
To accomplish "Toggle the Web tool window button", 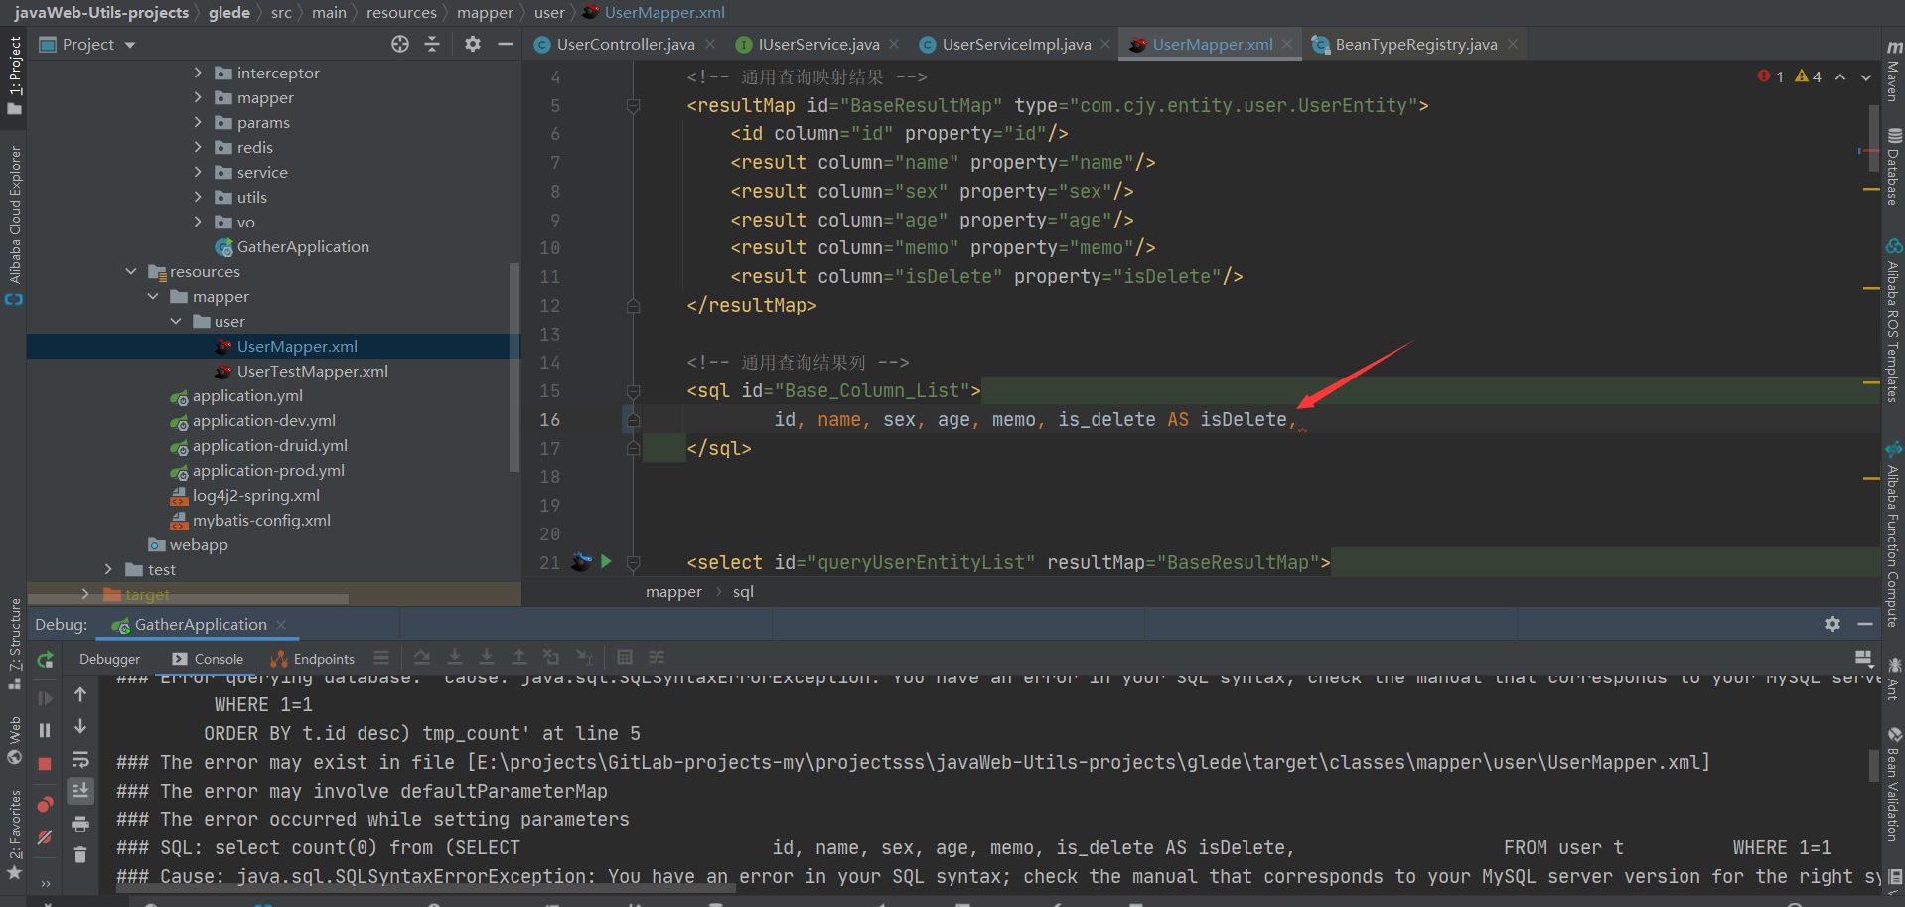I will click(x=14, y=741).
